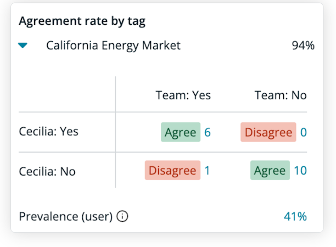The image size is (336, 247).
Task: Click the Cecilia: No row label
Action: click(47, 172)
